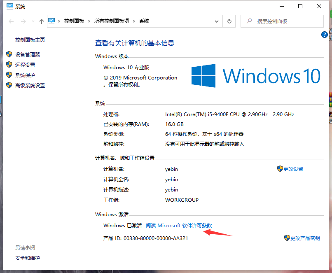Open 安全和维护 under 另请参阅

27,258
